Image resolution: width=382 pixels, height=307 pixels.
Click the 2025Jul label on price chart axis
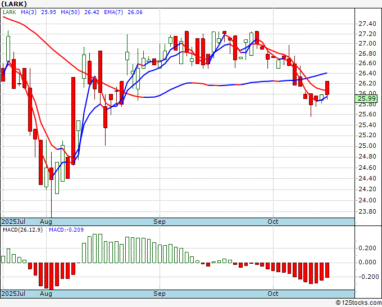13,222
